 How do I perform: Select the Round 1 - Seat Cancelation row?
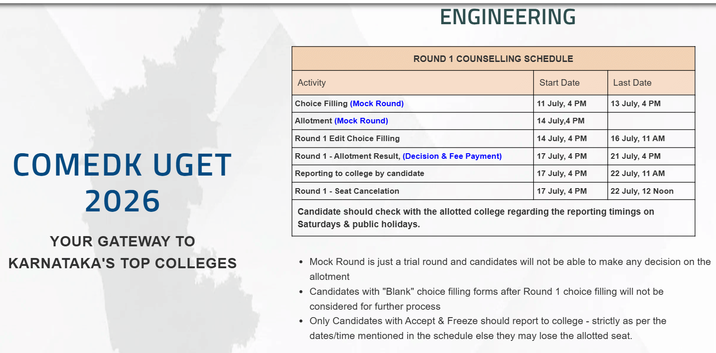(x=493, y=191)
